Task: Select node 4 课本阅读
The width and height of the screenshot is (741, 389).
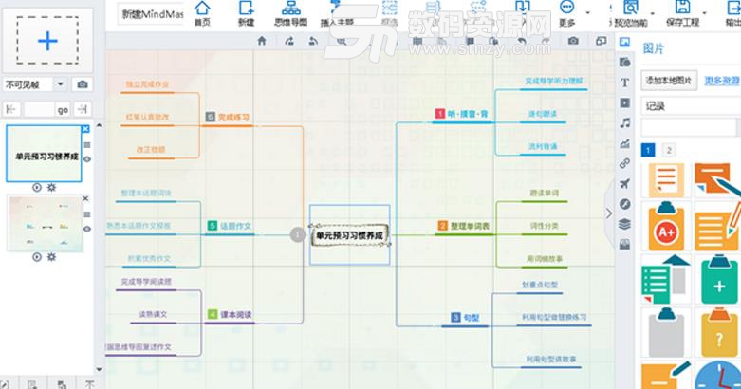Action: click(230, 314)
